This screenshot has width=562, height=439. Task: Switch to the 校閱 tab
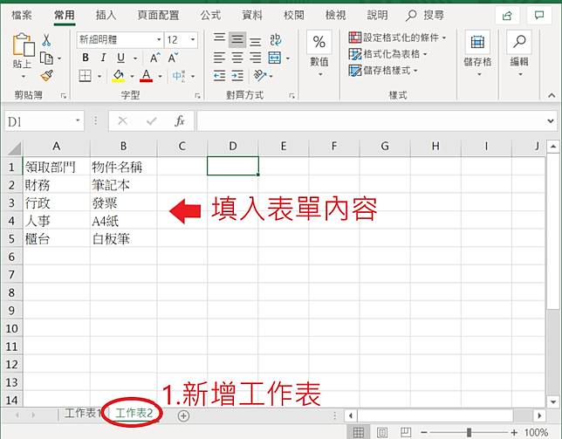tap(293, 15)
